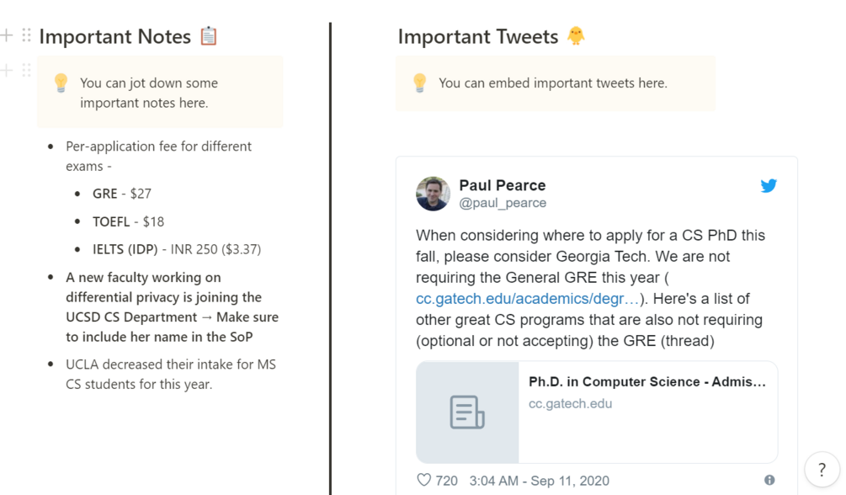Like the Paul Pearce tweet via heart icon
This screenshot has height=495, width=846.
coord(424,480)
